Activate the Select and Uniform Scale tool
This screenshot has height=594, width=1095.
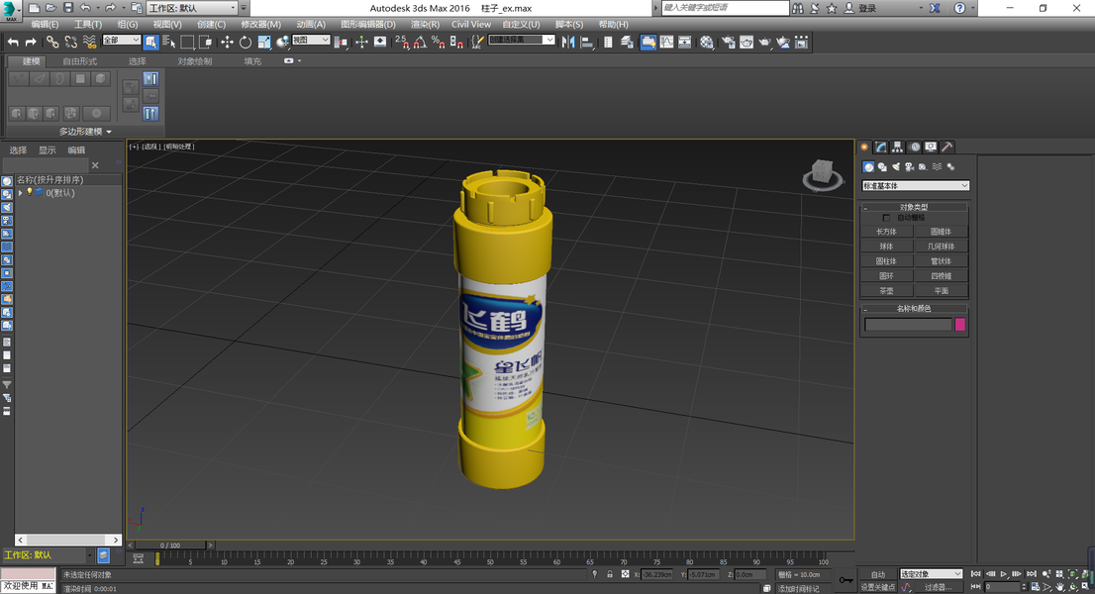tap(264, 42)
